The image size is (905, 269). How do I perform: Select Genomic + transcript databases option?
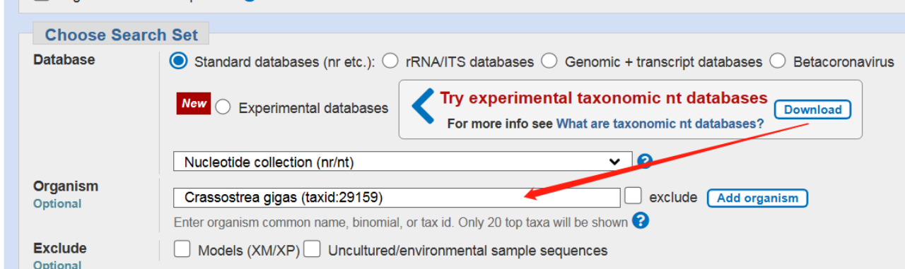coord(549,61)
